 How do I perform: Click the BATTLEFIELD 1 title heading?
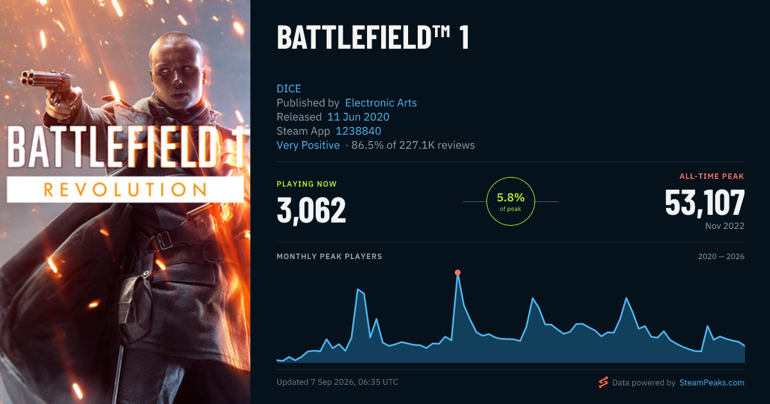(x=373, y=38)
